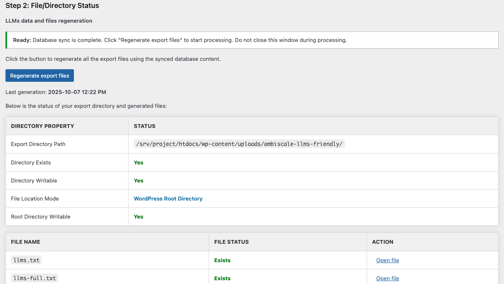Click the DIRECTORY PROPERTY column header
The width and height of the screenshot is (504, 284).
[x=42, y=126]
